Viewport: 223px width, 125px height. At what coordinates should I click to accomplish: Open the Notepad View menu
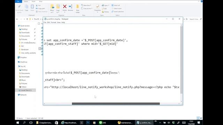59,22
